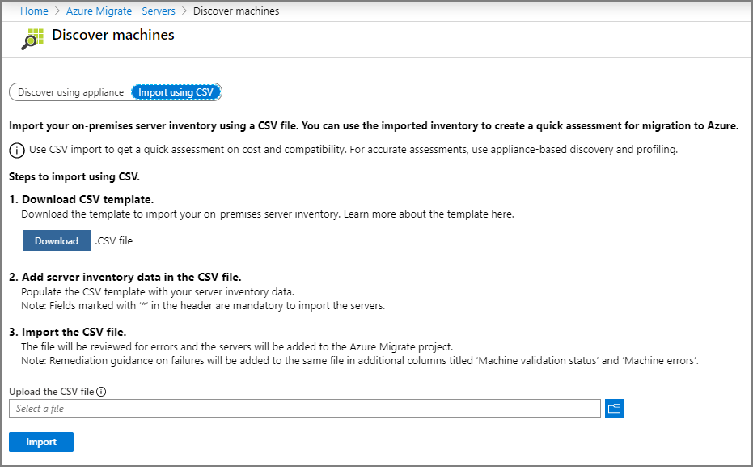The height and width of the screenshot is (467, 753).
Task: Click the chevron after Azure Migrate - Servers
Action: (x=184, y=11)
